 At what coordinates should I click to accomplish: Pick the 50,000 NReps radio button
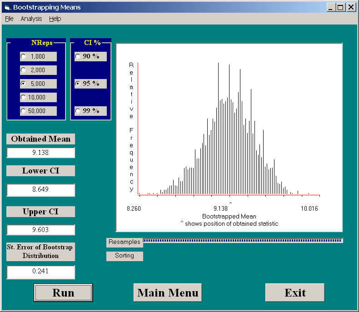tap(23, 111)
